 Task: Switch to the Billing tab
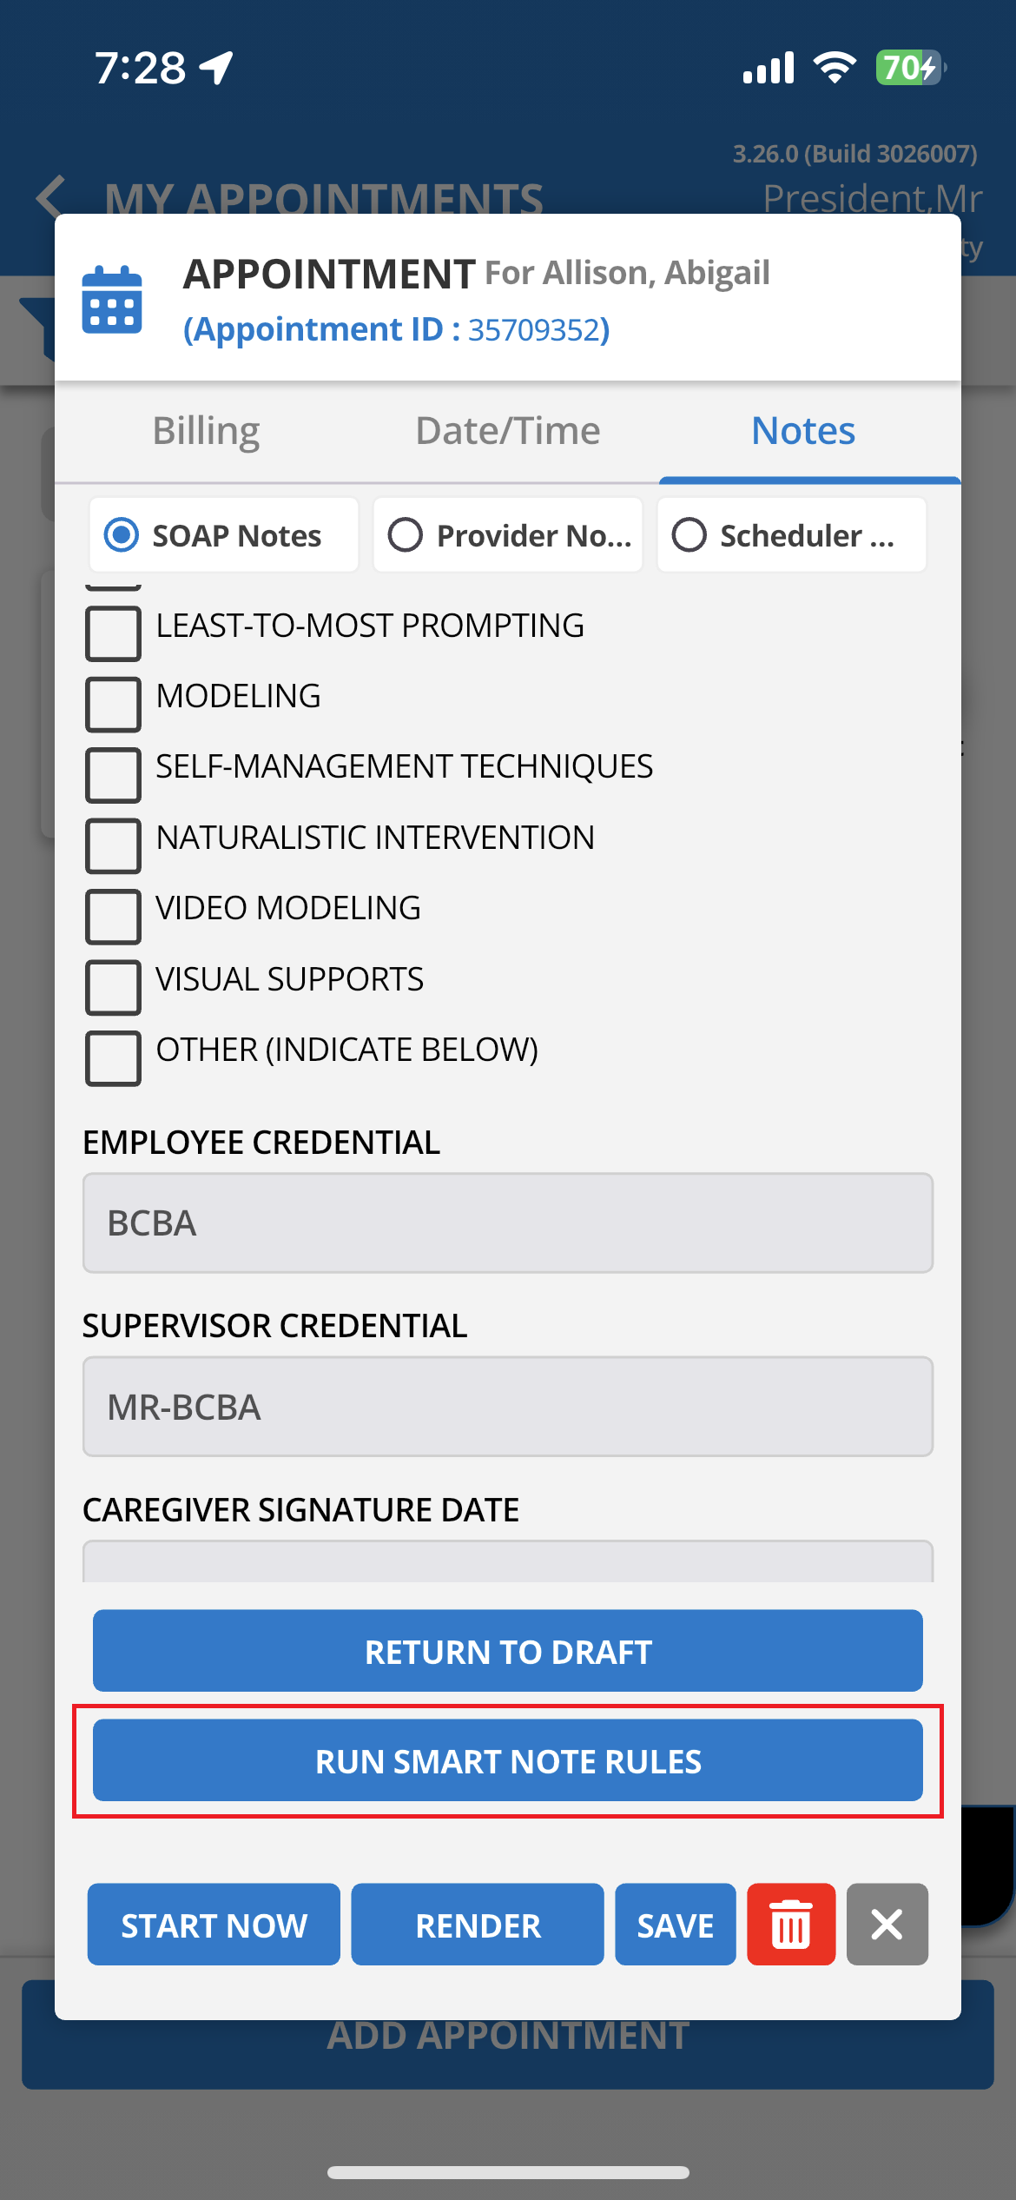206,431
